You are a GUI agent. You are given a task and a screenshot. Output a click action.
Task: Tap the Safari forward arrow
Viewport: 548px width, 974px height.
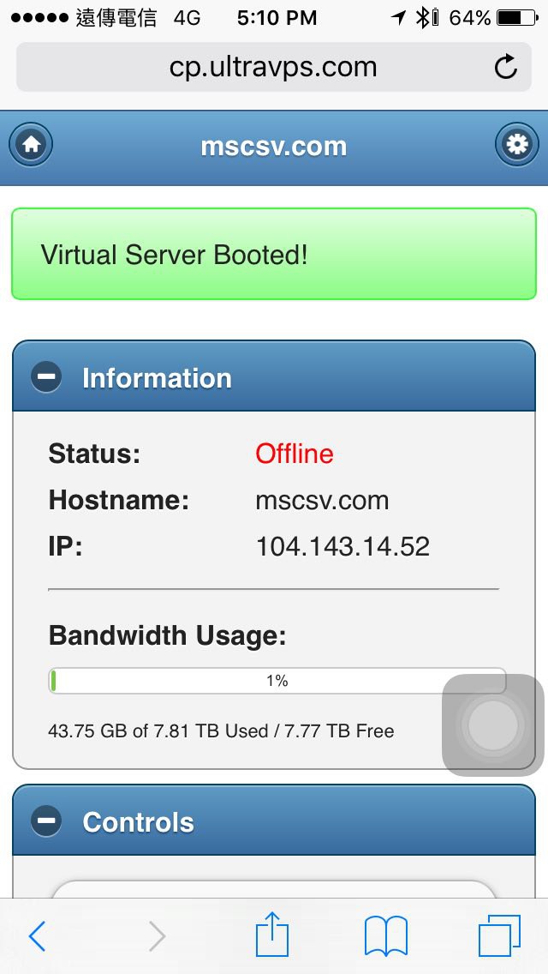[x=156, y=936]
